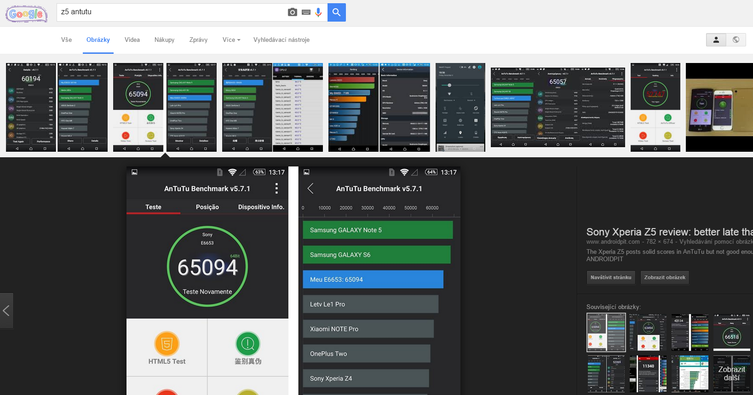Click the green 鉴别真伪 verify icon
The width and height of the screenshot is (753, 395).
click(248, 343)
